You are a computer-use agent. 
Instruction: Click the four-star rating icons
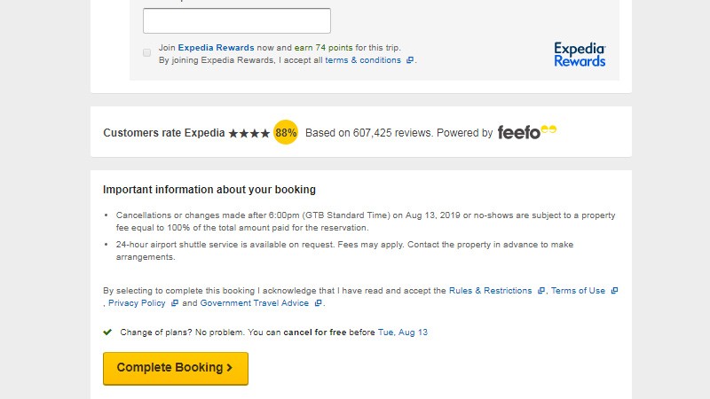click(248, 133)
